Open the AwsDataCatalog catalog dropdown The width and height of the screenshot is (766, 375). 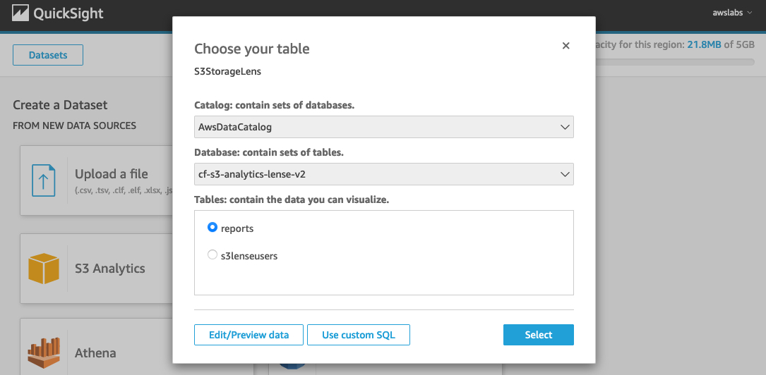(384, 127)
